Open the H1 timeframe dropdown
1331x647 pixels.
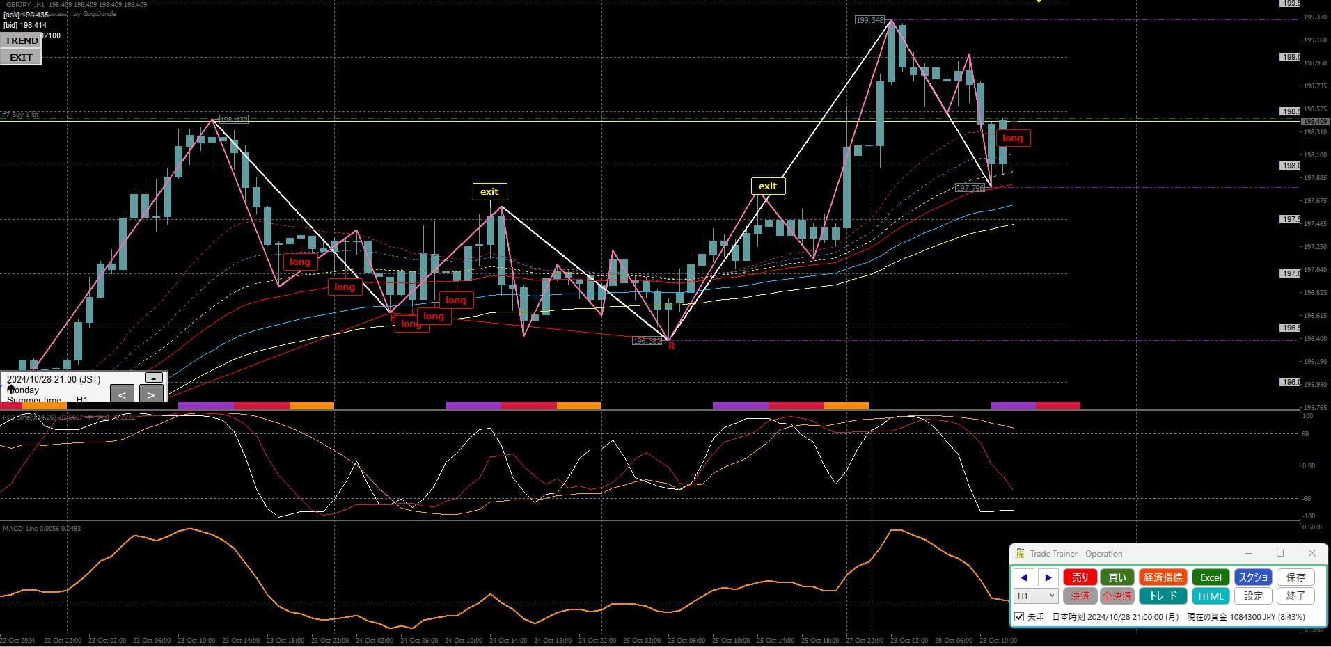tap(1037, 596)
